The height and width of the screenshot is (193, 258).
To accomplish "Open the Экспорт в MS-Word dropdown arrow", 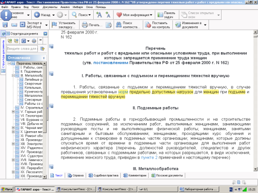I will 46,25.
